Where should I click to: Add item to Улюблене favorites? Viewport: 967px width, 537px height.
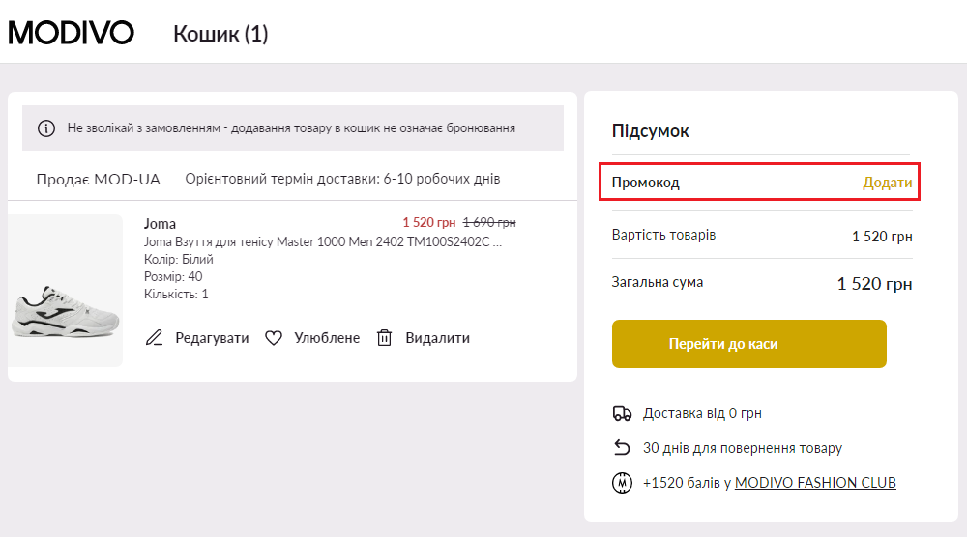point(327,337)
